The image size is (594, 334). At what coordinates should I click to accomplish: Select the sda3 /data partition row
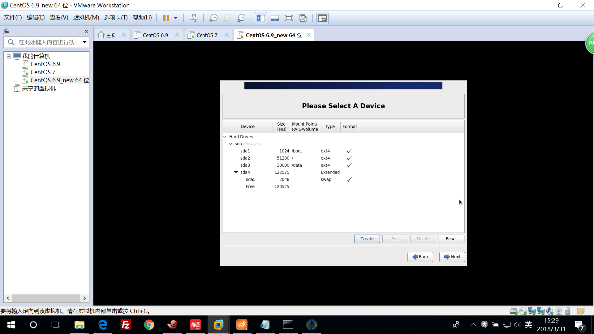click(x=343, y=165)
